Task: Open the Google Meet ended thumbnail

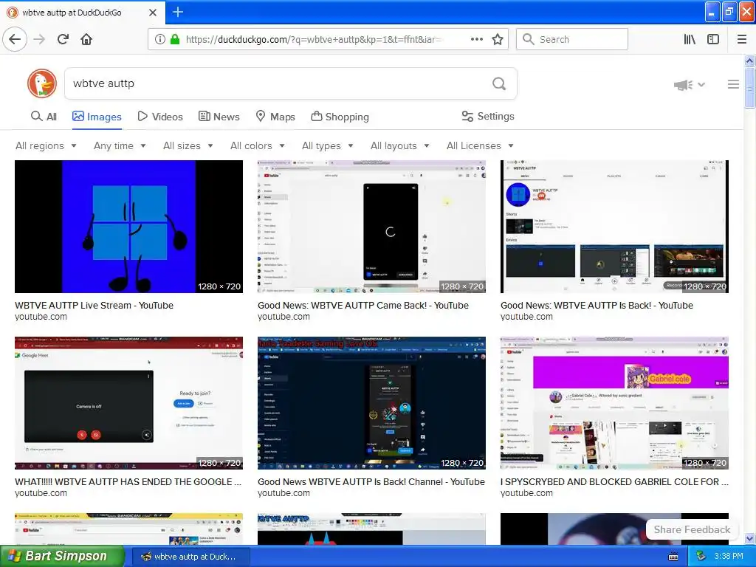Action: pos(128,403)
